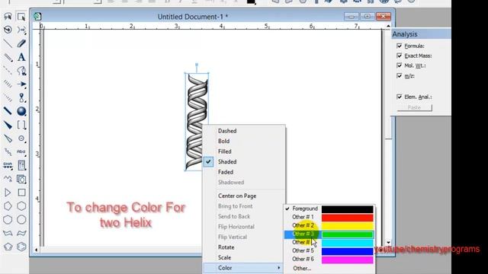The width and height of the screenshot is (488, 274).
Task: Open the DNA biopolymer tool flyout
Action: pyautogui.click(x=8, y=165)
